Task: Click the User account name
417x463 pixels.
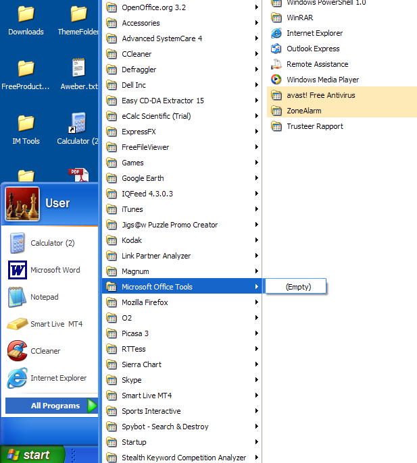Action: tap(57, 203)
